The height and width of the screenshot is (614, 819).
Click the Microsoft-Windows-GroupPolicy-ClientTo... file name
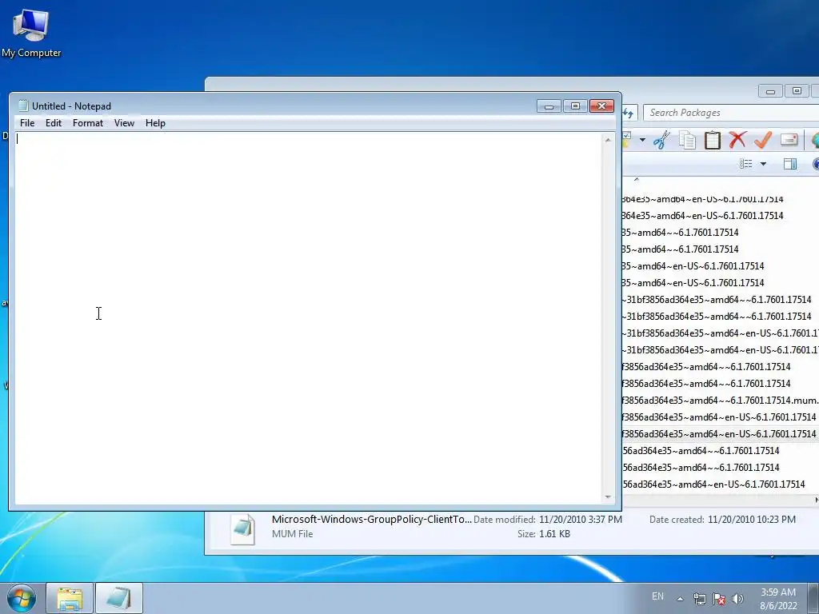tap(371, 520)
